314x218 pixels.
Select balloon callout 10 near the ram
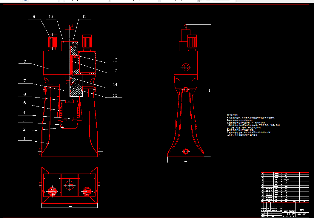tap(51, 16)
